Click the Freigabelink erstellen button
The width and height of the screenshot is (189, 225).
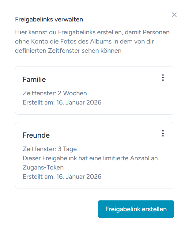[x=136, y=209]
